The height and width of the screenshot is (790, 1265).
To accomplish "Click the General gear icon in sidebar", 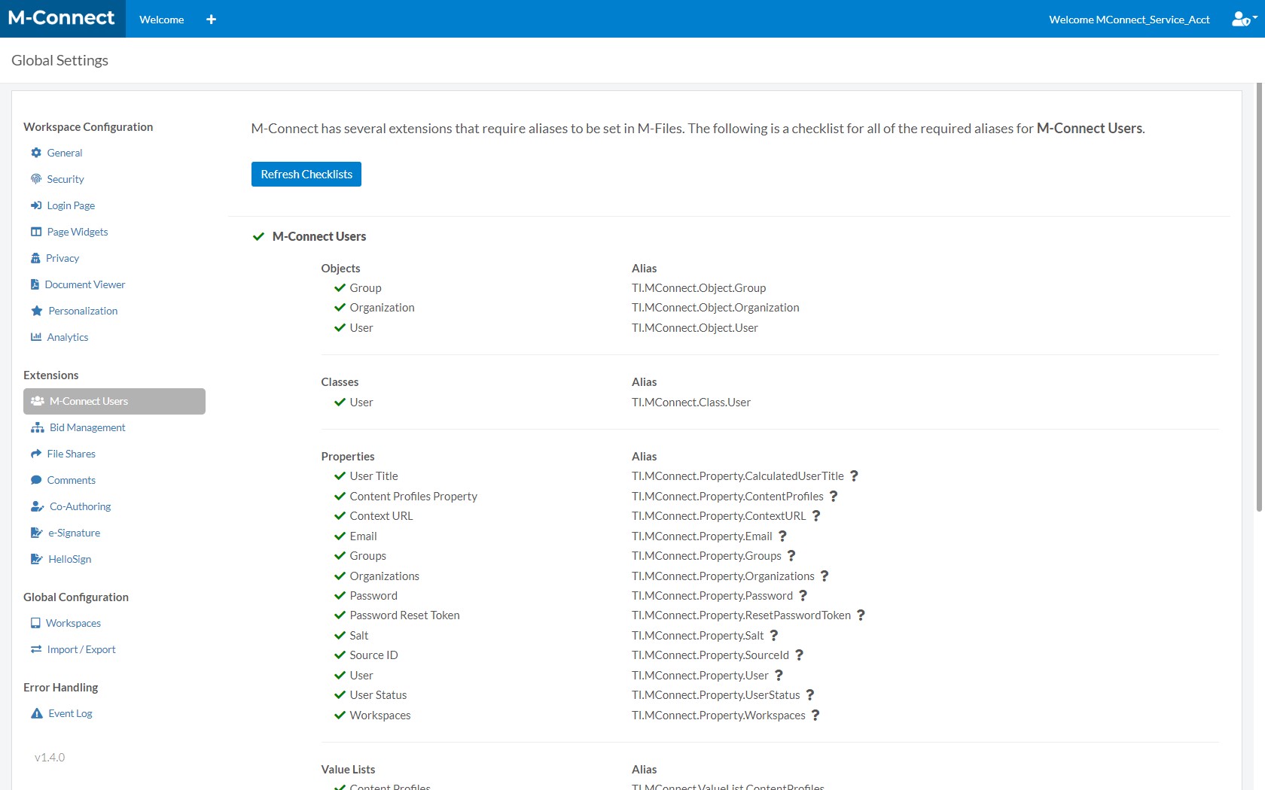I will tap(36, 153).
